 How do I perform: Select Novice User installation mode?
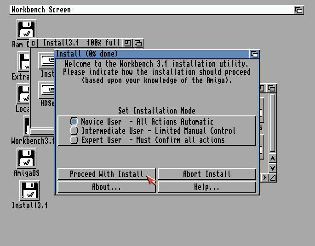coord(74,122)
